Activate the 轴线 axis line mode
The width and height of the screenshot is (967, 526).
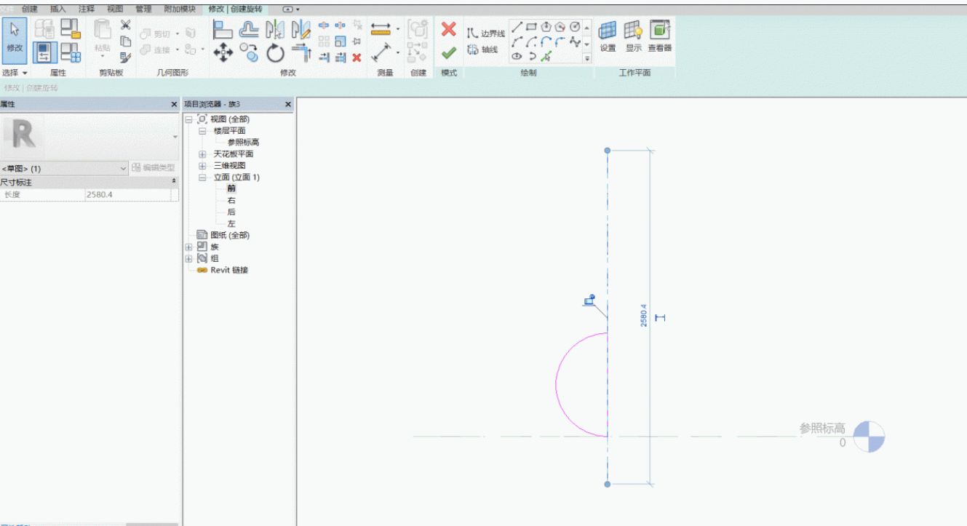(482, 49)
